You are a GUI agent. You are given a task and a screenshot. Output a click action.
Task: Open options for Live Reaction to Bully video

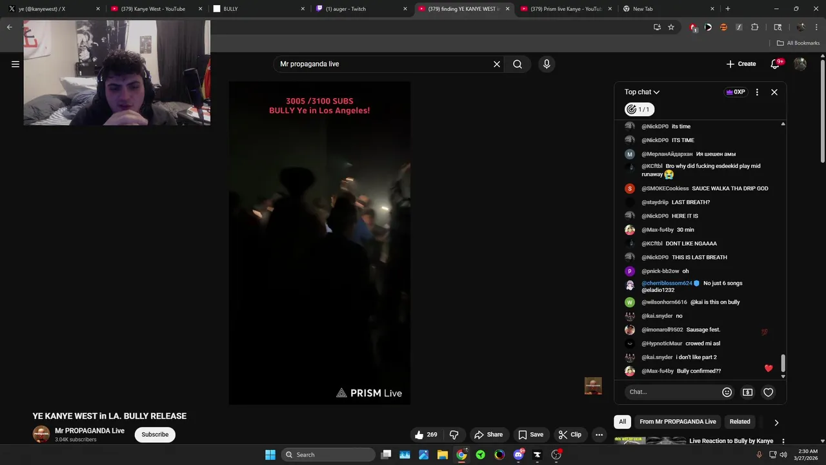[783, 442]
